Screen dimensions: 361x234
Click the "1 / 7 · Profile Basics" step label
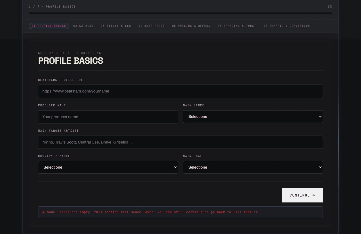pos(52,7)
